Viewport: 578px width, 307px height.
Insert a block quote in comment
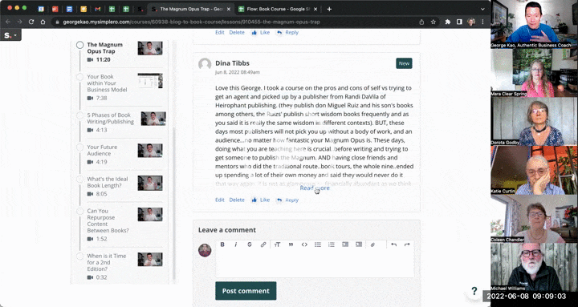point(291,244)
